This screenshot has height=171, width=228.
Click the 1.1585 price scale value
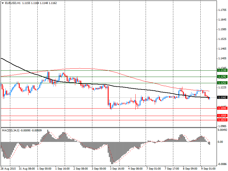[x=222, y=29]
